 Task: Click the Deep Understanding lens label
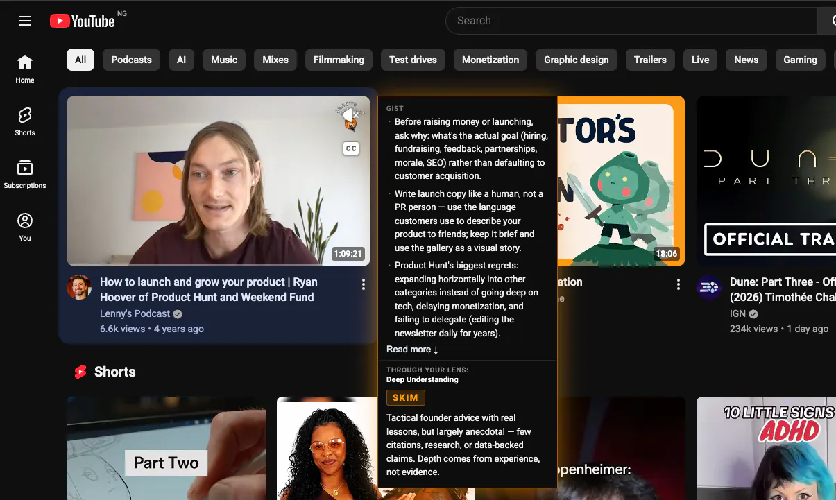(x=423, y=380)
